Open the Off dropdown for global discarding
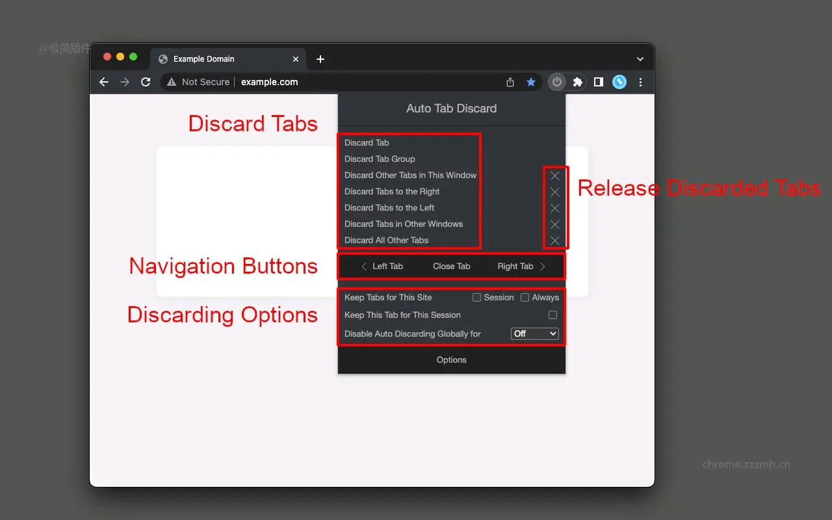Viewport: 832px width, 520px height. [x=534, y=333]
